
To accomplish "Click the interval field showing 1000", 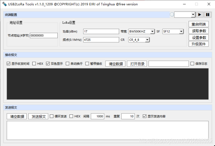I will [97, 116].
